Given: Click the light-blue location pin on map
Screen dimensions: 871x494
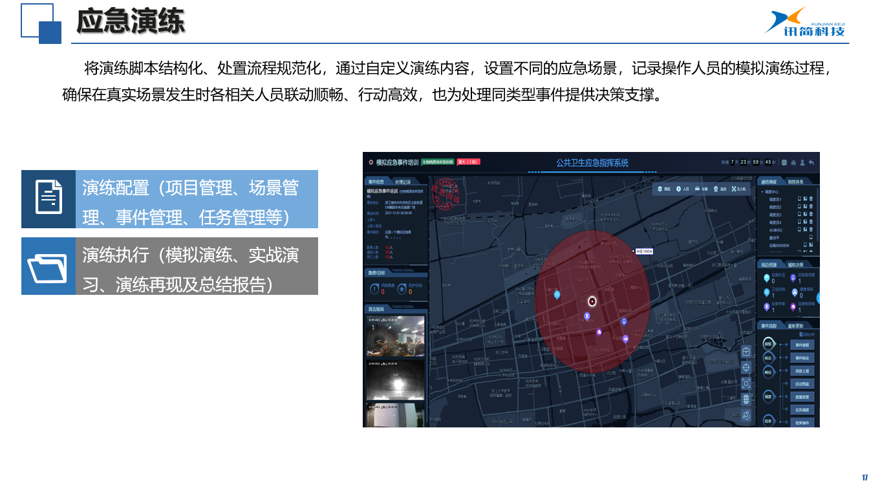Looking at the screenshot, I should 557,294.
